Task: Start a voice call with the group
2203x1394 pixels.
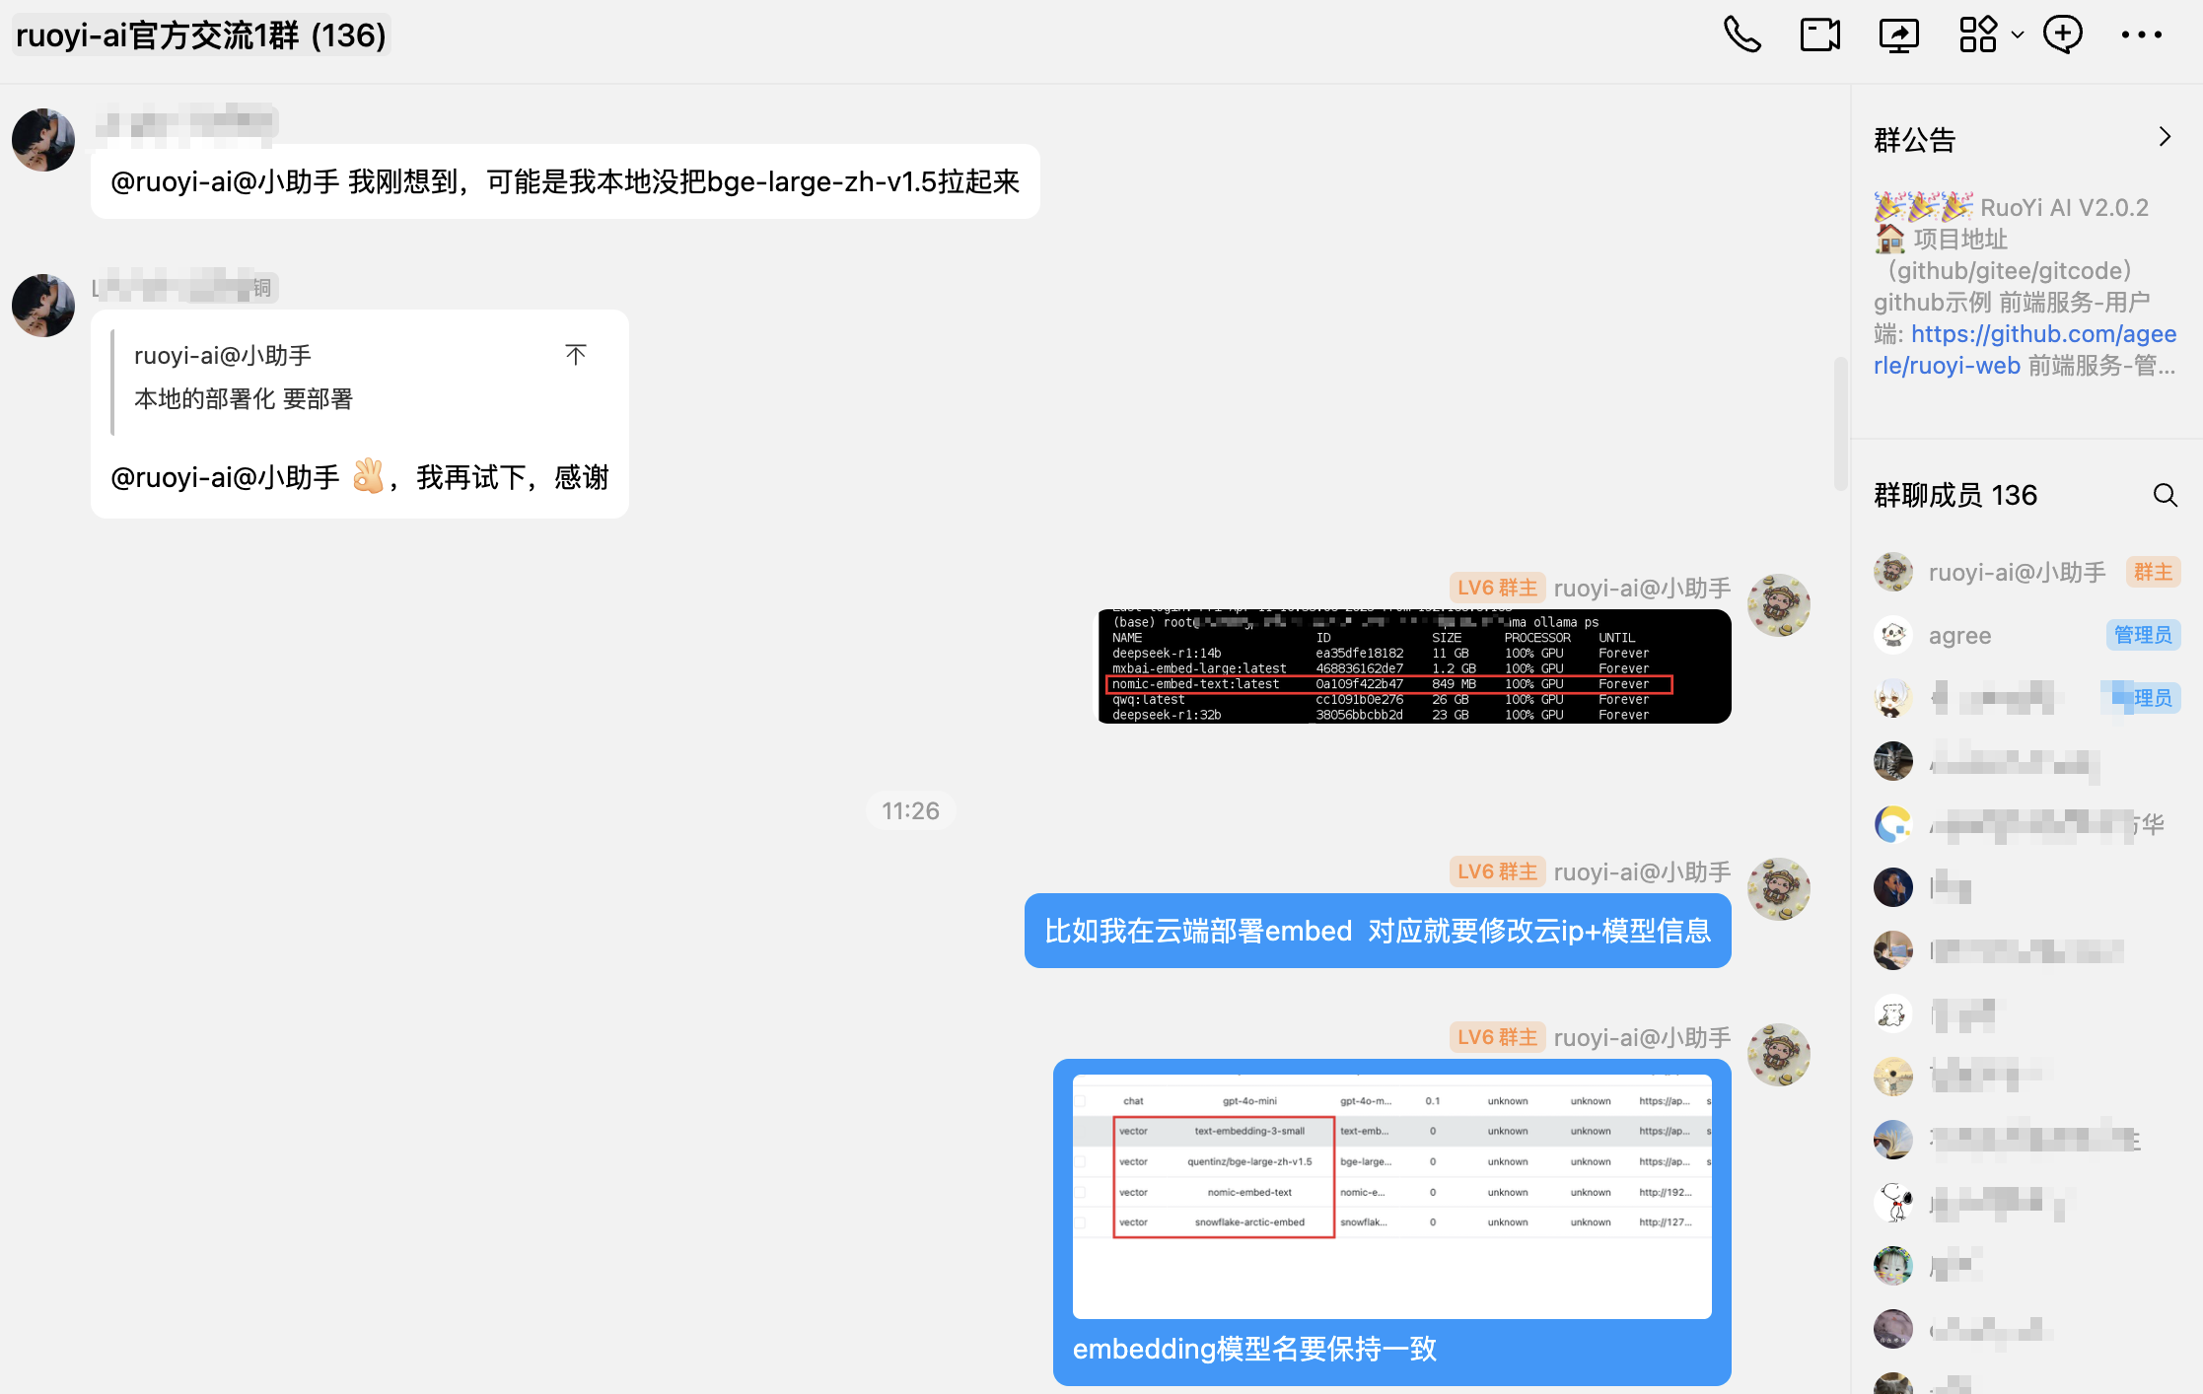Action: 1741,35
